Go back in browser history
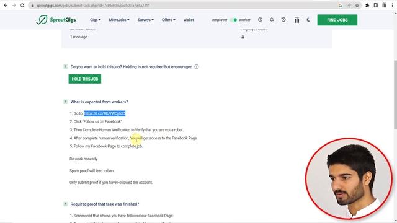This screenshot has width=397, height=223. point(6,6)
